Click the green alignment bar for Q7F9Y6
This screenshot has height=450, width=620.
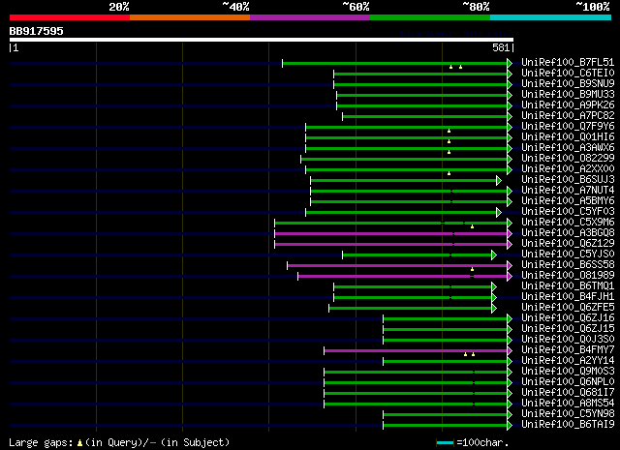(407, 127)
